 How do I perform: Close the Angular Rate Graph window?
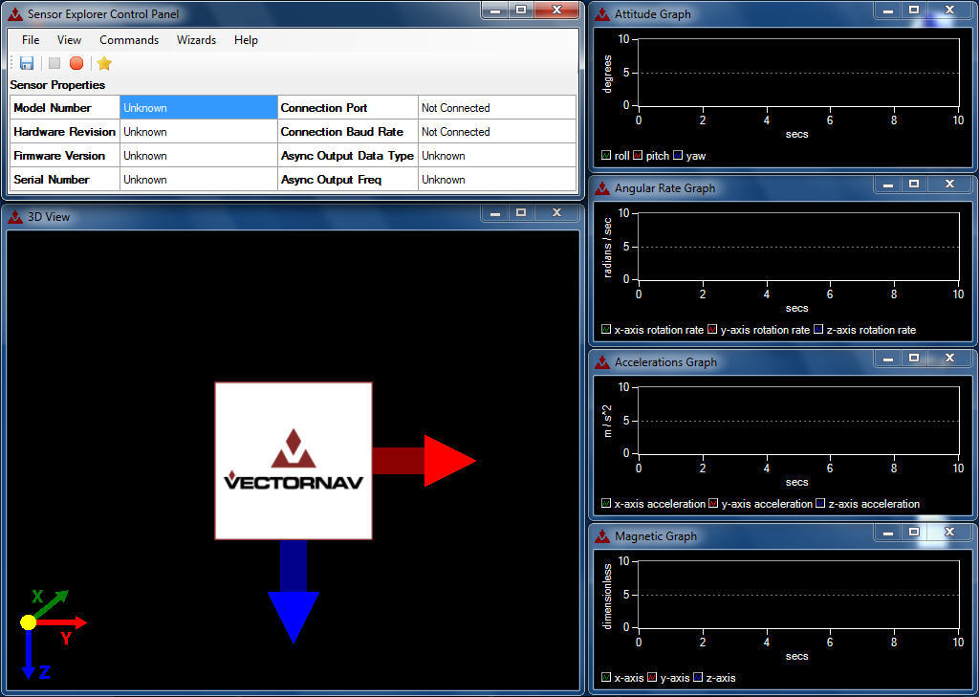(x=949, y=185)
